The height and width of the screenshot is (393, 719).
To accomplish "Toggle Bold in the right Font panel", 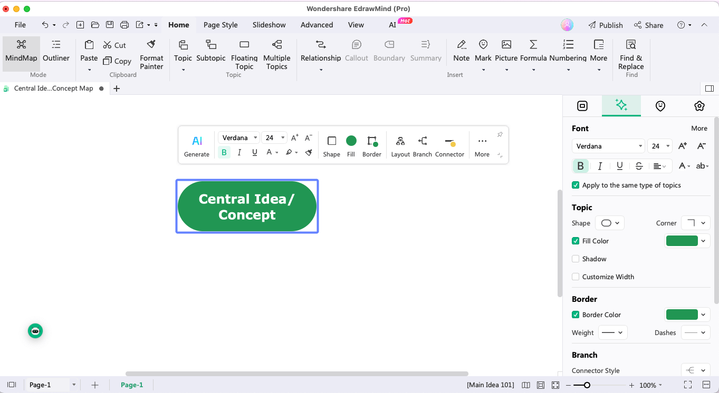I will click(x=580, y=166).
